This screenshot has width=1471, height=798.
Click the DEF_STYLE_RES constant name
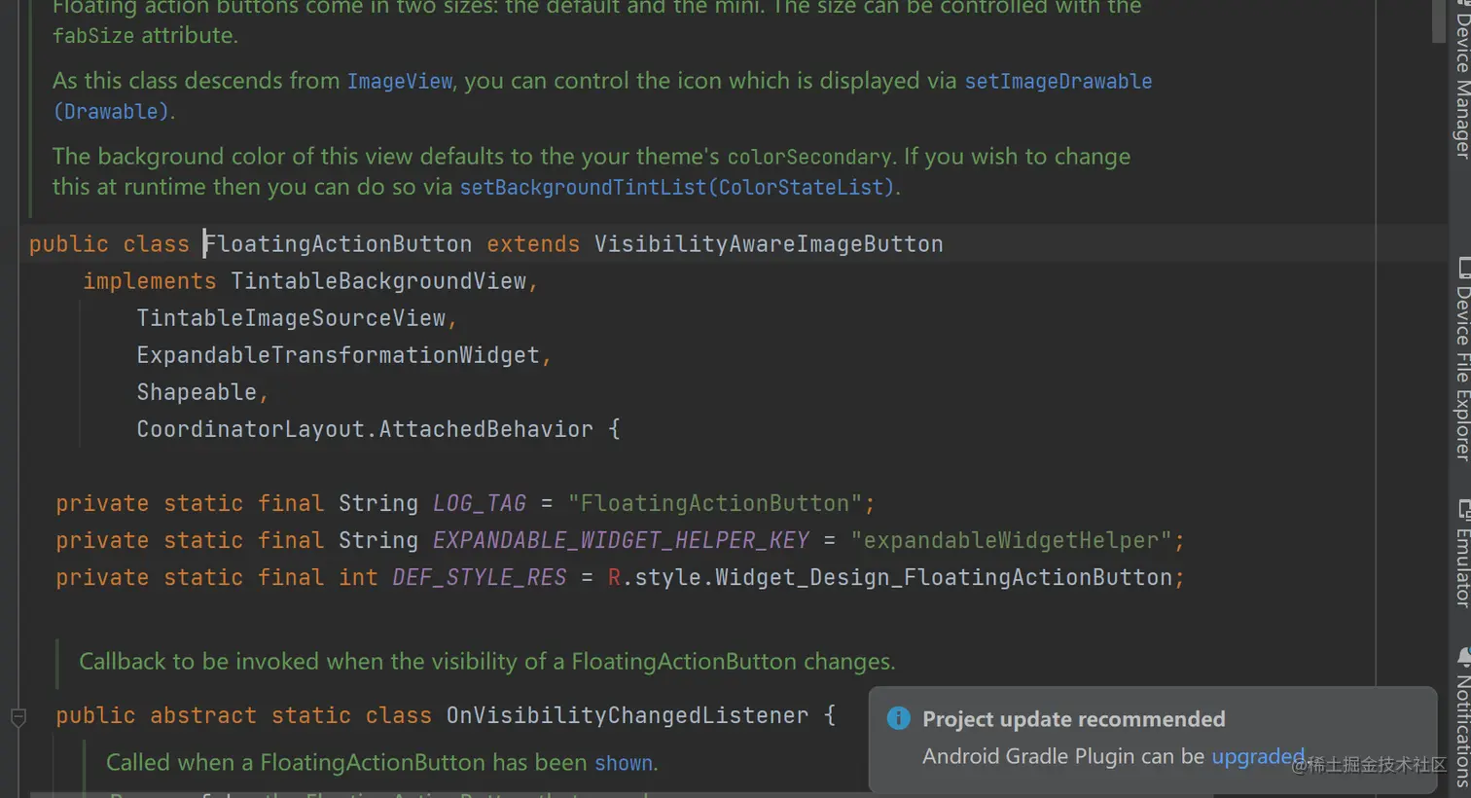point(480,577)
